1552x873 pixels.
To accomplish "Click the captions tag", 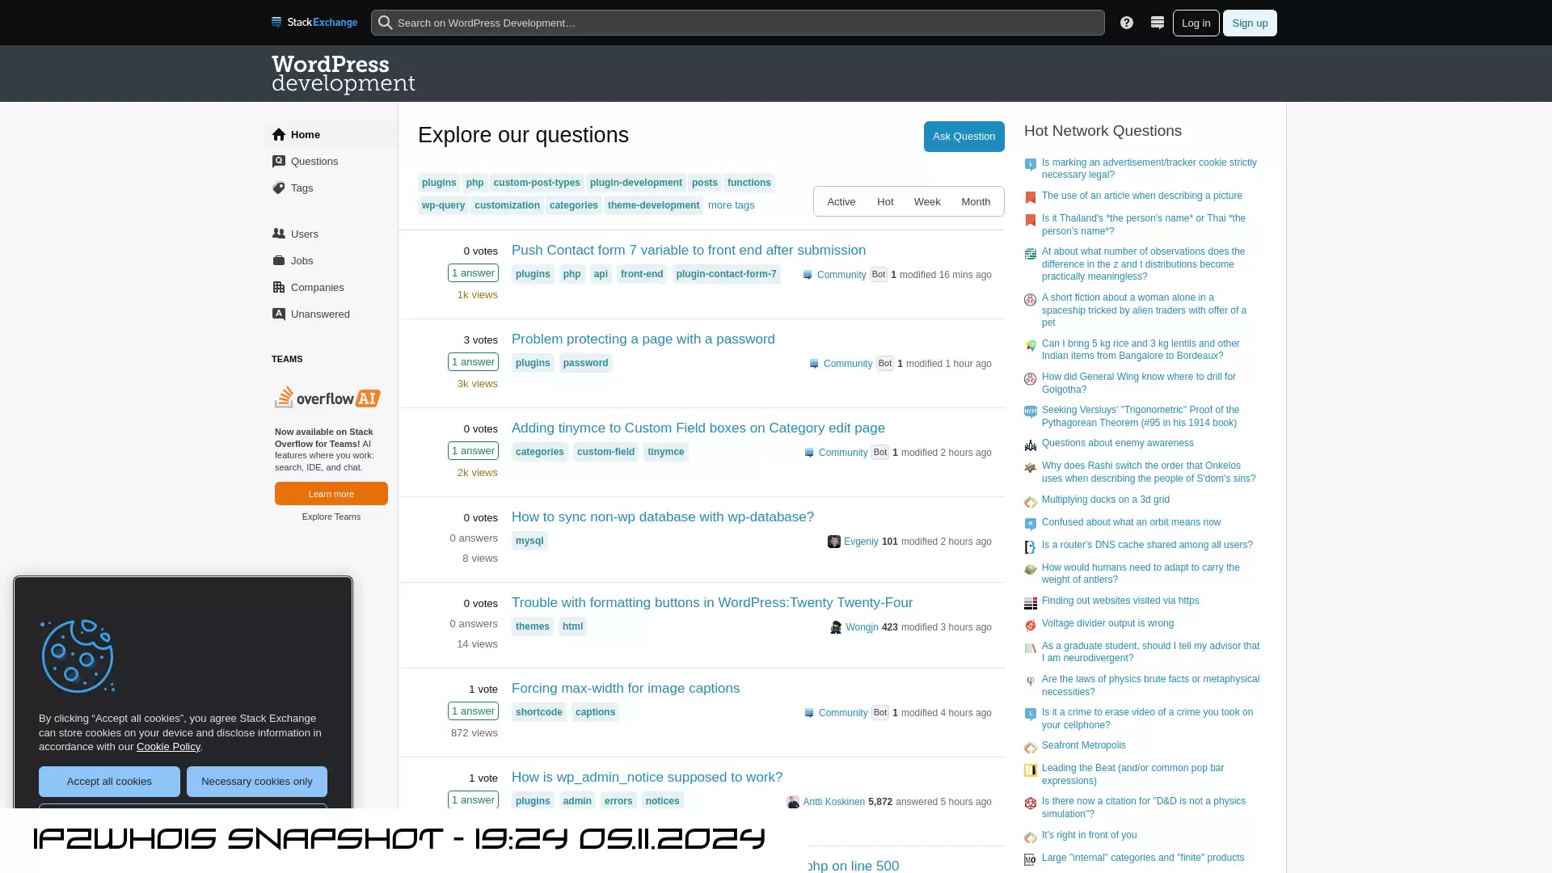I will click(x=596, y=713).
